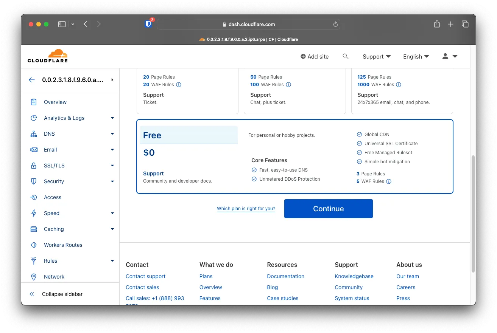
Task: Open the domain switcher arrow
Action: coord(112,80)
